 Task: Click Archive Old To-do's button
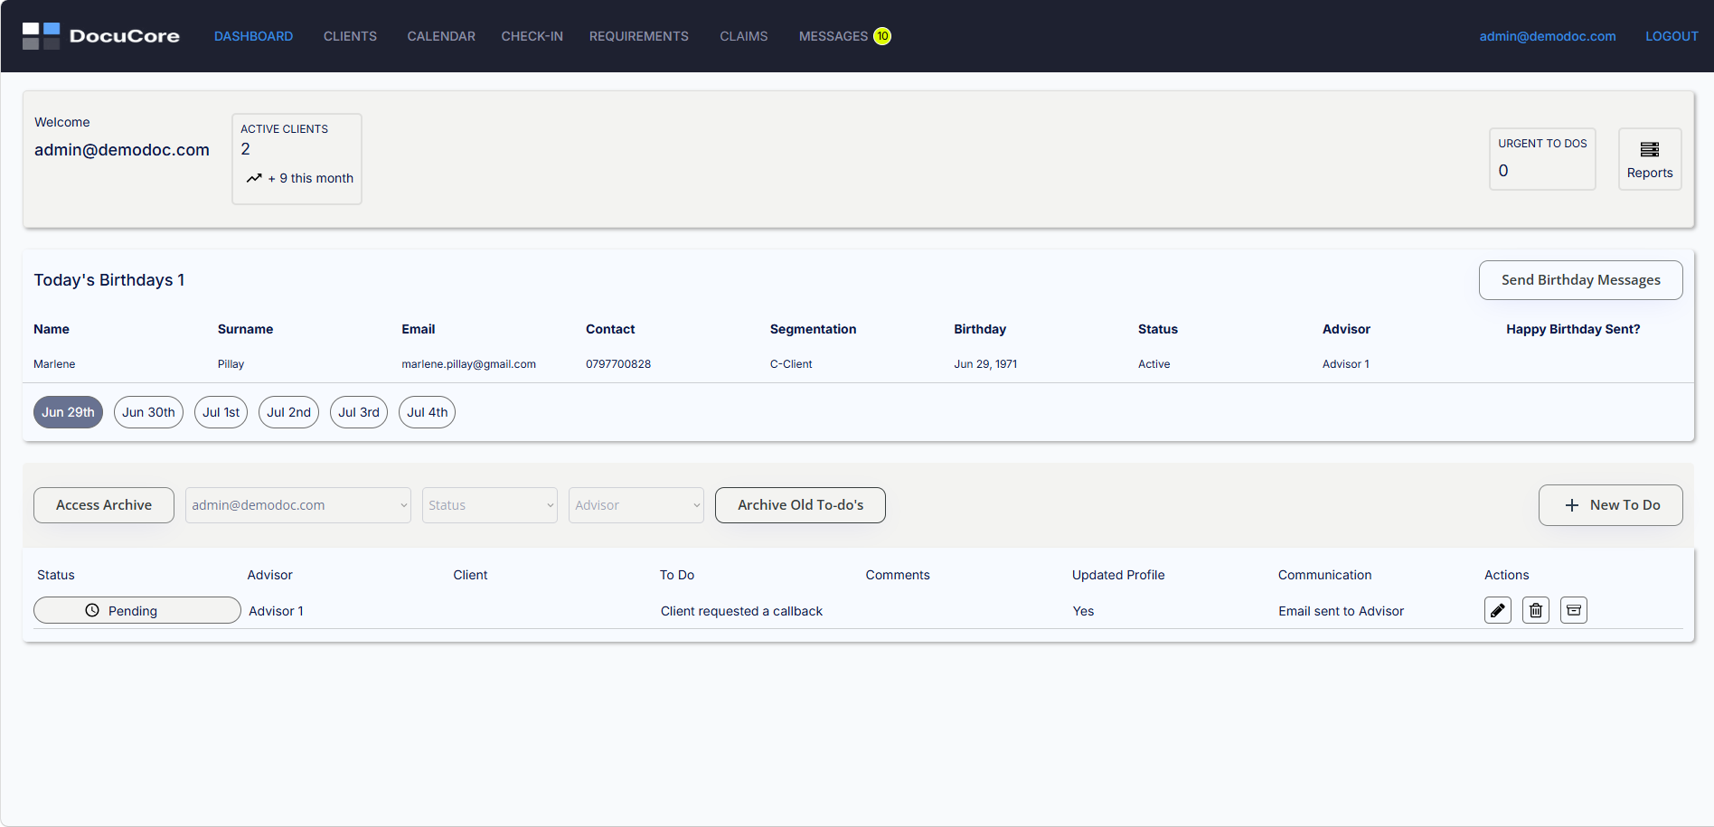tap(800, 505)
